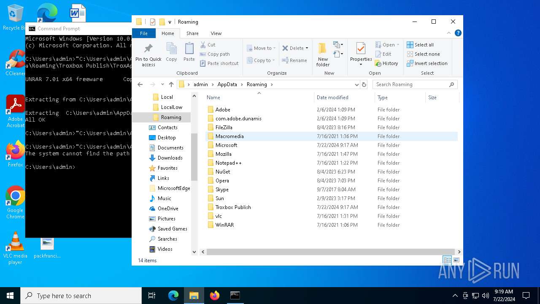
Task: Click admin in the address breadcrumb
Action: (x=200, y=84)
